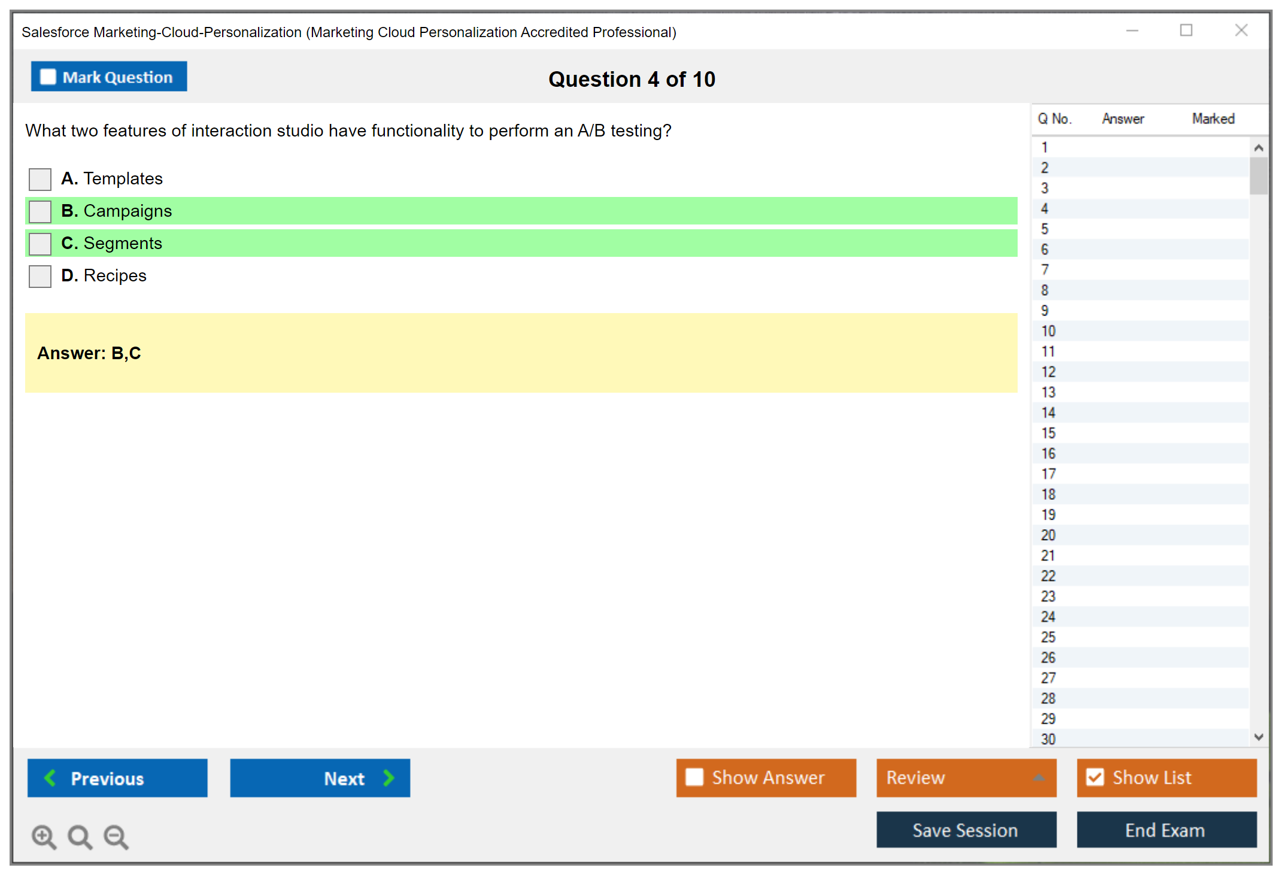1287x880 pixels.
Task: Maximize the exam window
Action: [x=1186, y=31]
